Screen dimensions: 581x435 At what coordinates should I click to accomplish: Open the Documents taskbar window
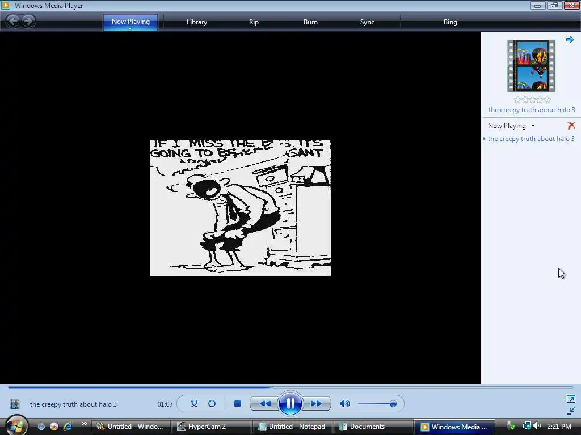373,427
